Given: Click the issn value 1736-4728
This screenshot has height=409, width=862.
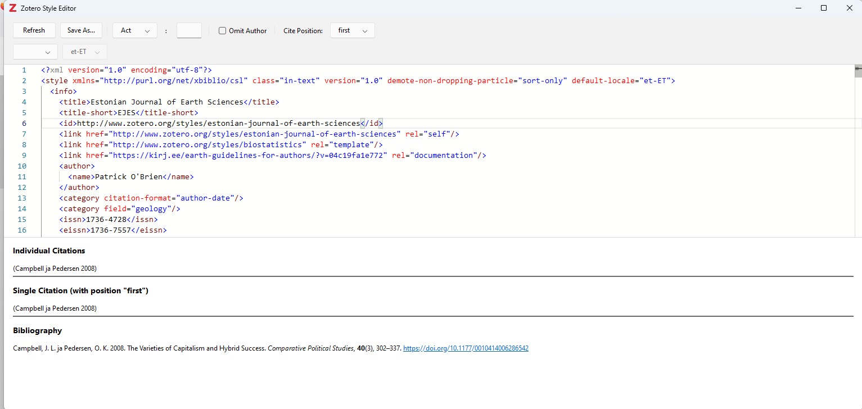Looking at the screenshot, I should pos(106,219).
